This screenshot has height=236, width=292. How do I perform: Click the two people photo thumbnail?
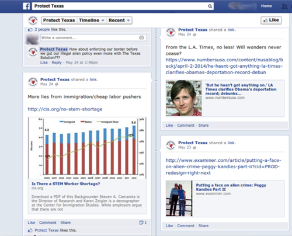pos(179,199)
